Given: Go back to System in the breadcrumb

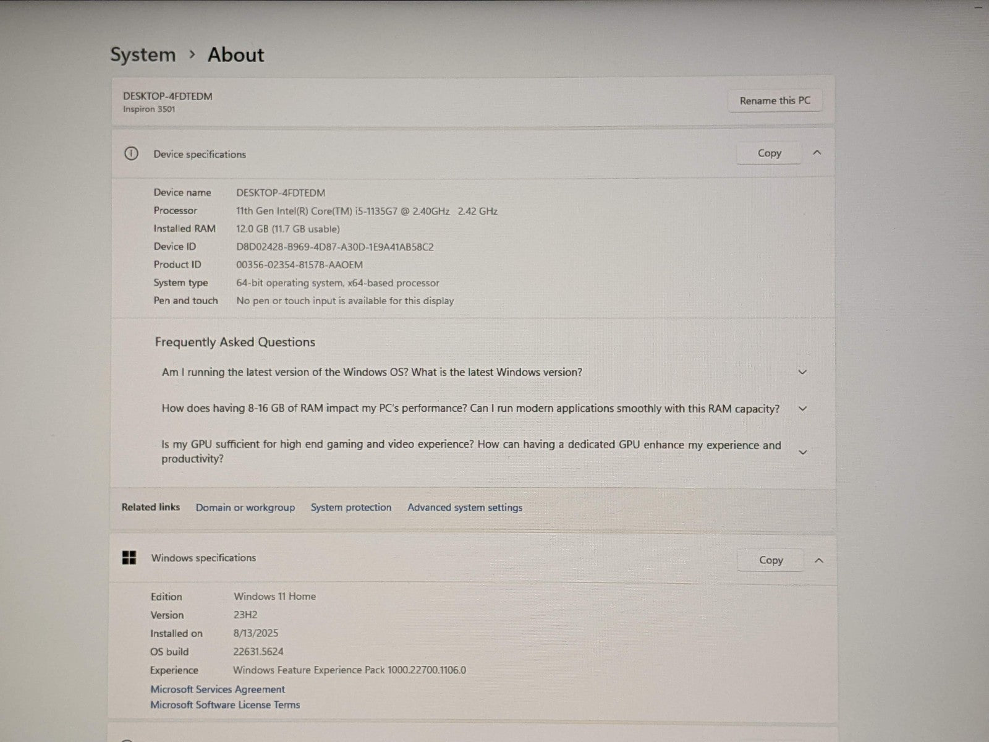Looking at the screenshot, I should click(143, 54).
